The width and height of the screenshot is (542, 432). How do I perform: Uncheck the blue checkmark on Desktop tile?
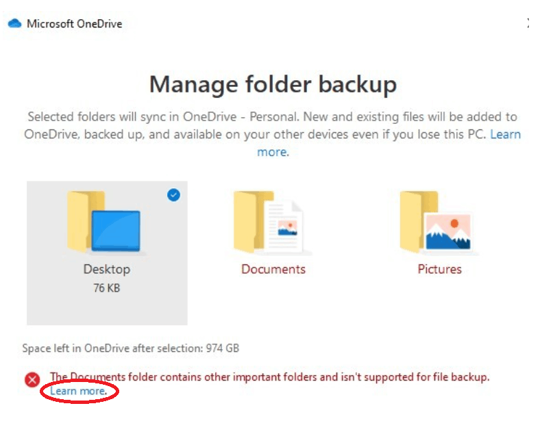pyautogui.click(x=173, y=195)
